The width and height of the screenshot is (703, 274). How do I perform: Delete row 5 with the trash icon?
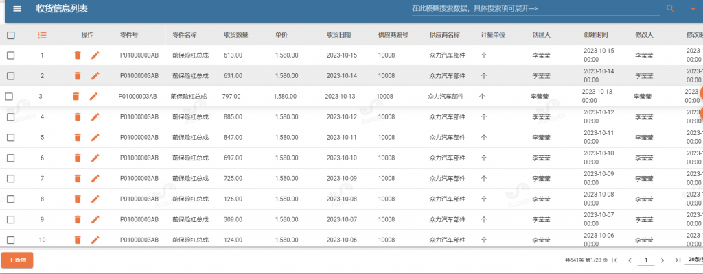coord(78,138)
